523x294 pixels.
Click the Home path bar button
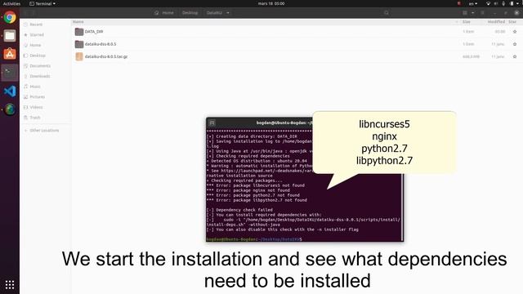click(x=164, y=13)
